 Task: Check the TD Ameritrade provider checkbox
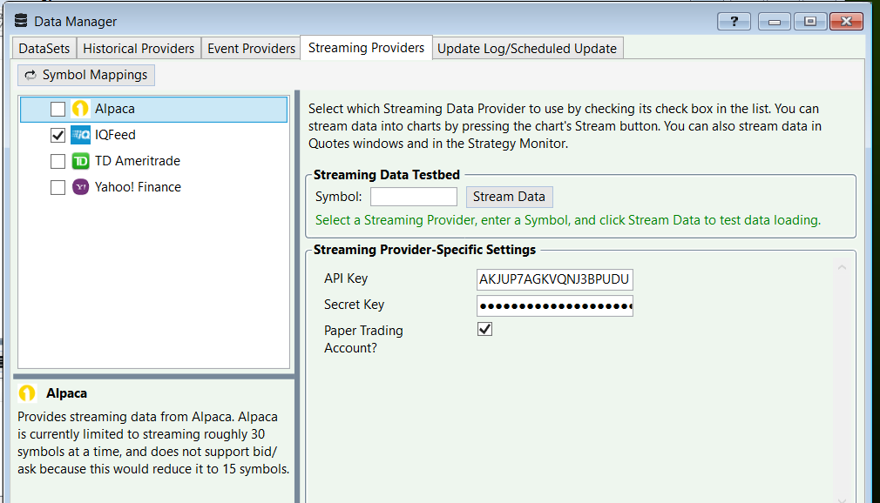tap(58, 162)
